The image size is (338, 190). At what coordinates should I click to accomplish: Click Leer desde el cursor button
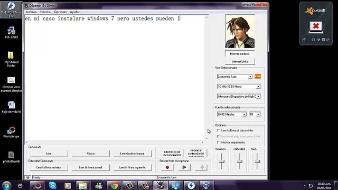click(x=133, y=154)
